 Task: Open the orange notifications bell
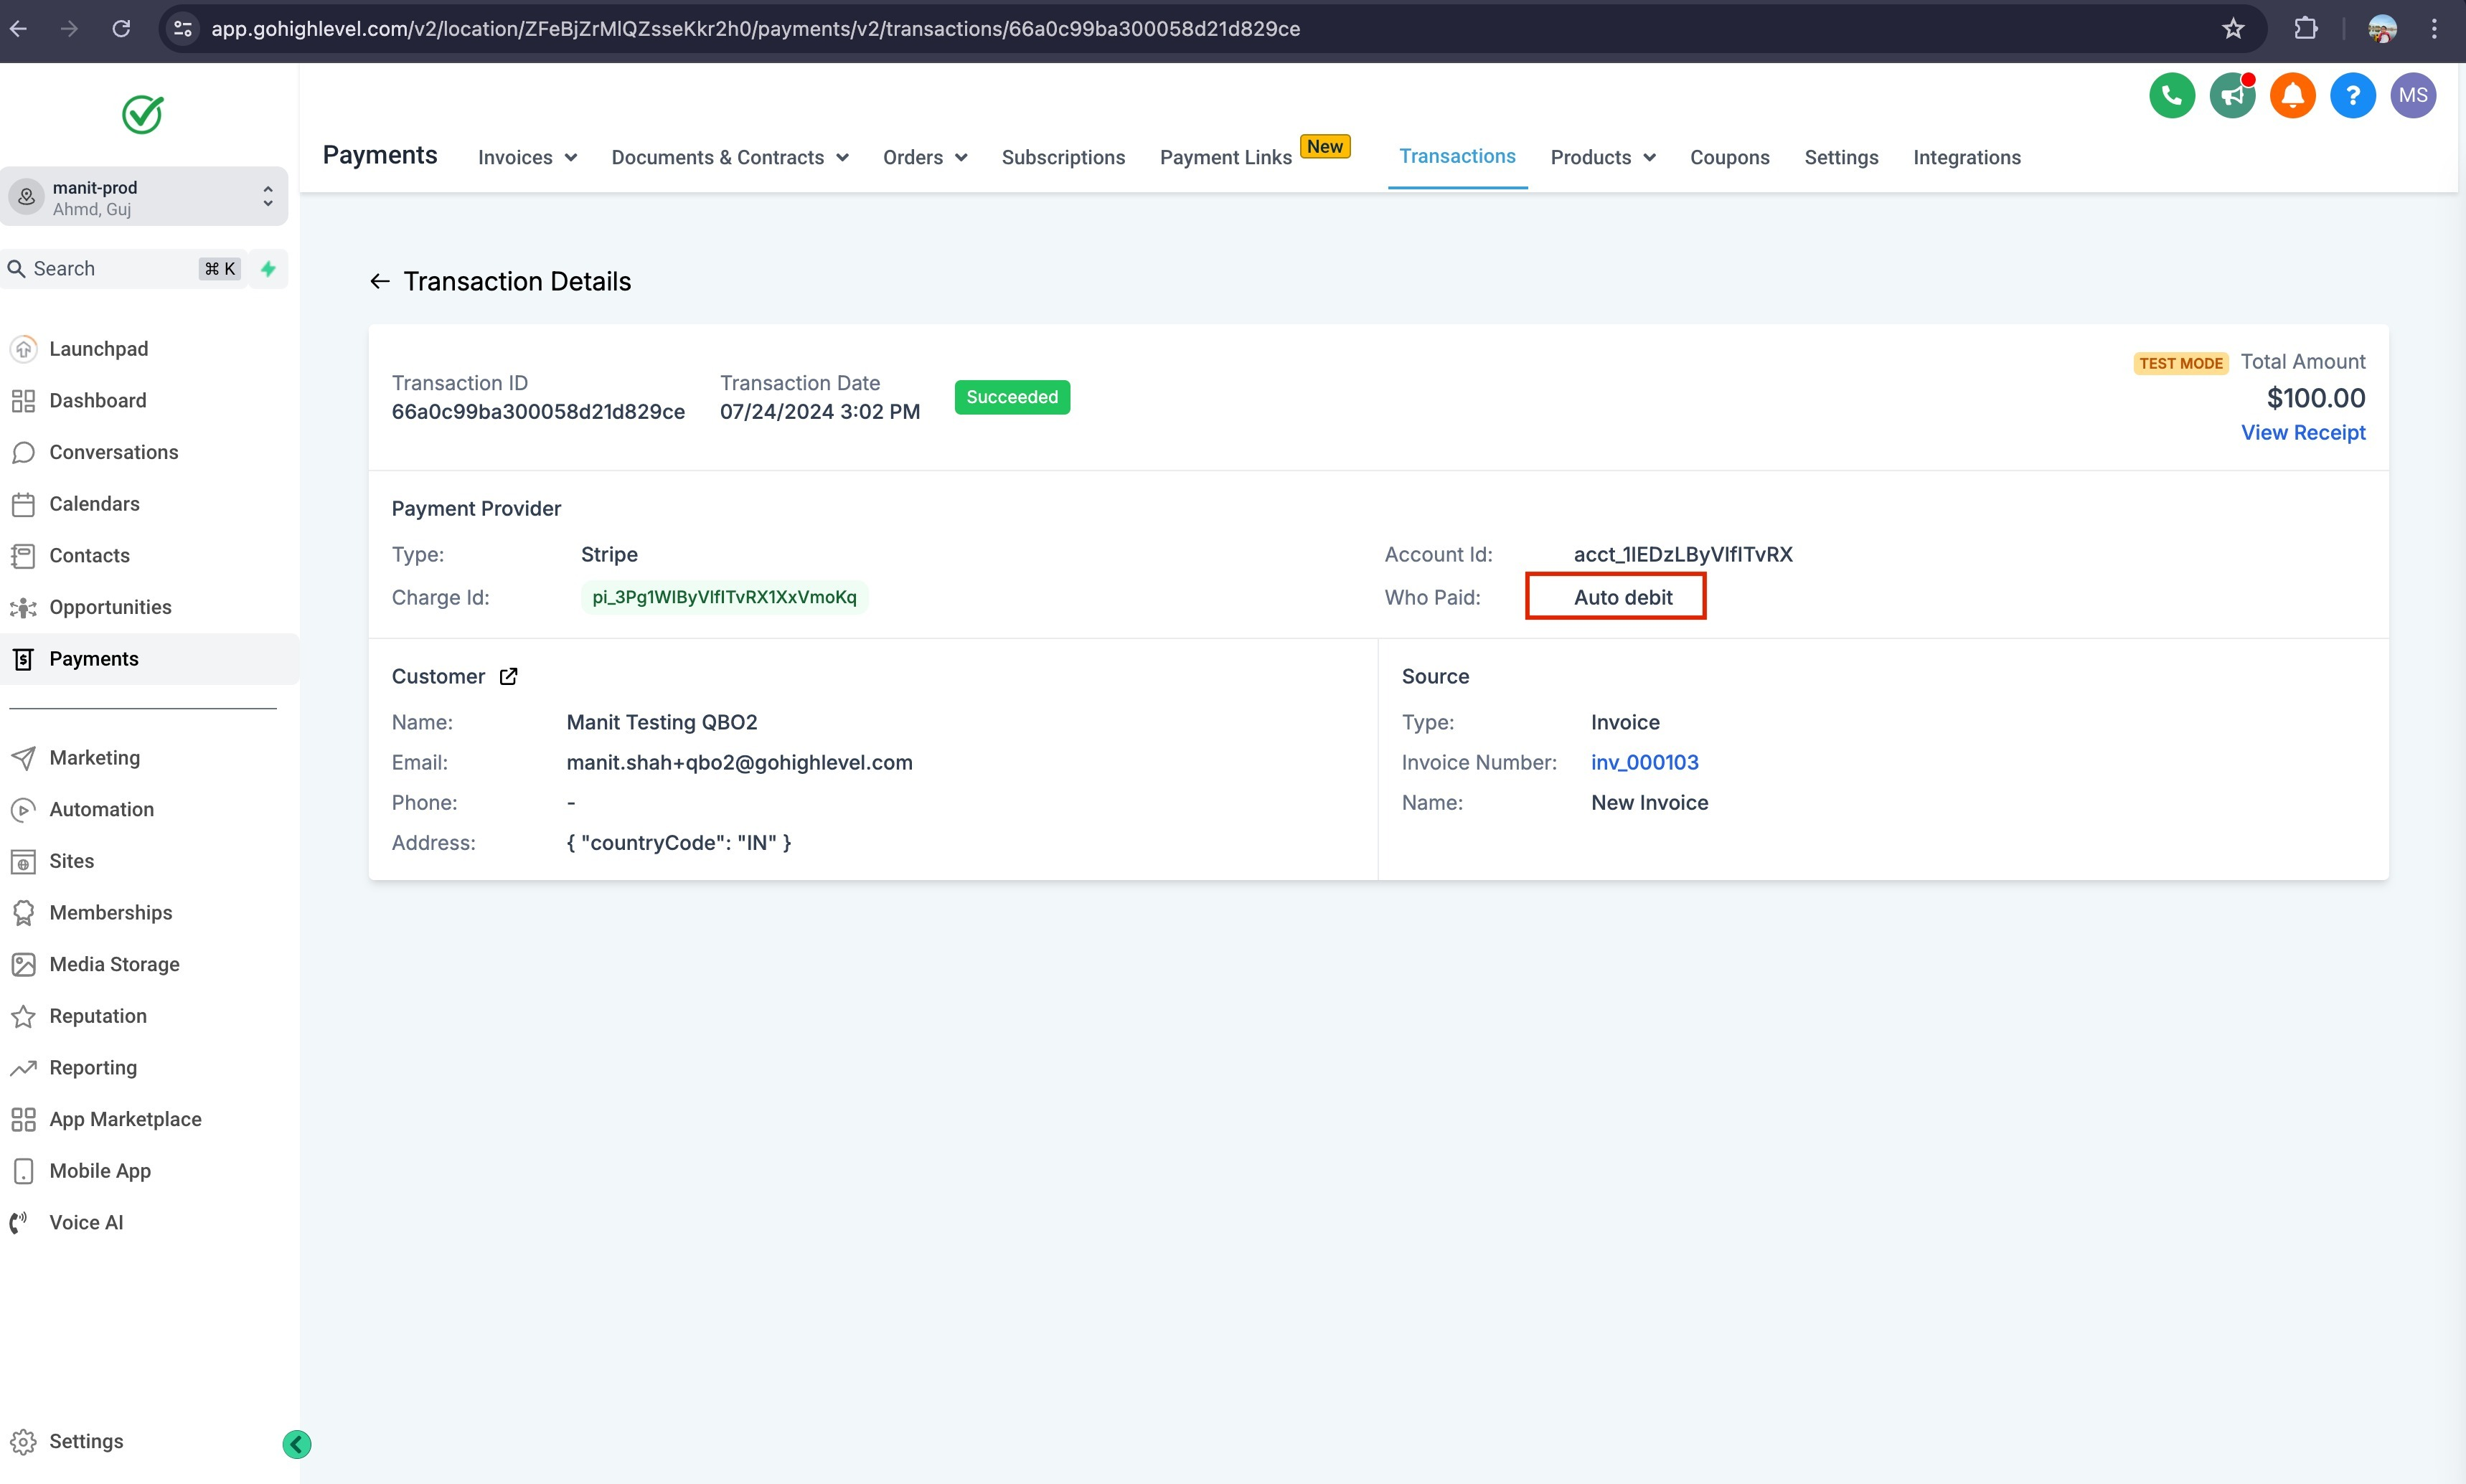2292,96
